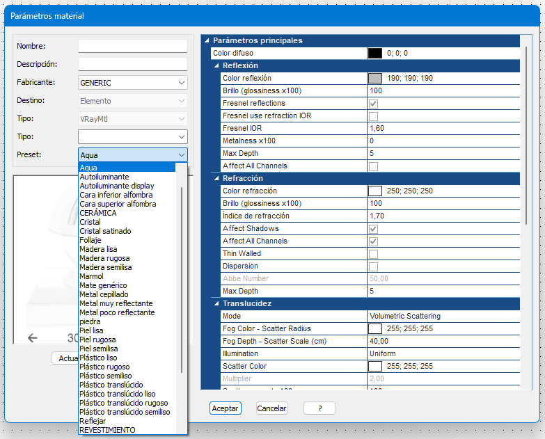Click the preset list scrollbar

pos(182,280)
